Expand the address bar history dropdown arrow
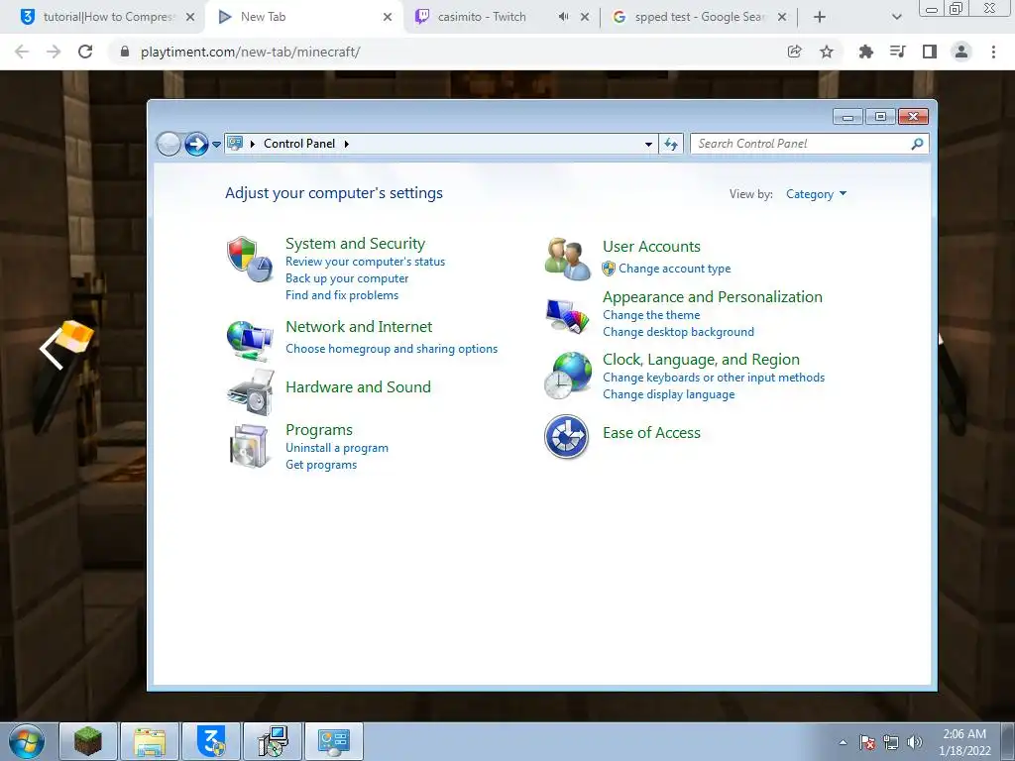The width and height of the screenshot is (1015, 761). point(648,144)
